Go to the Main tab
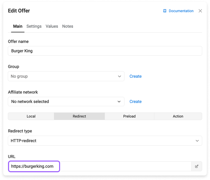This screenshot has width=210, height=180. coord(18,26)
